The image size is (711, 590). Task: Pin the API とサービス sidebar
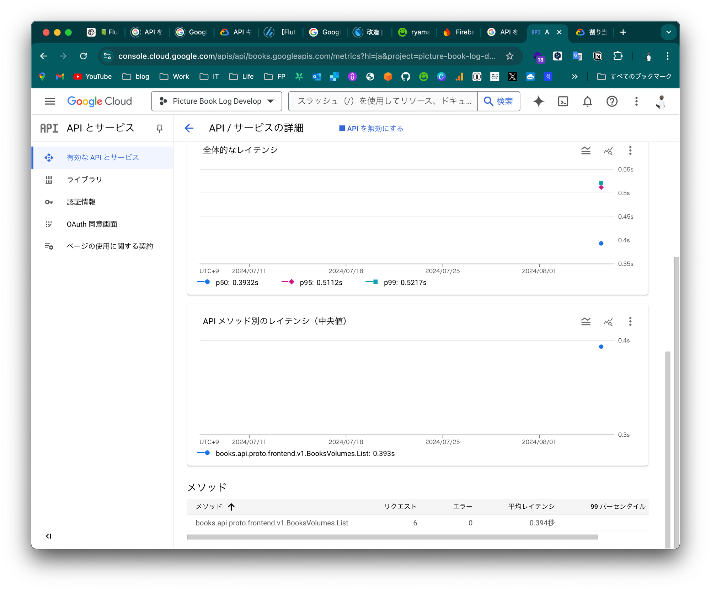click(160, 128)
